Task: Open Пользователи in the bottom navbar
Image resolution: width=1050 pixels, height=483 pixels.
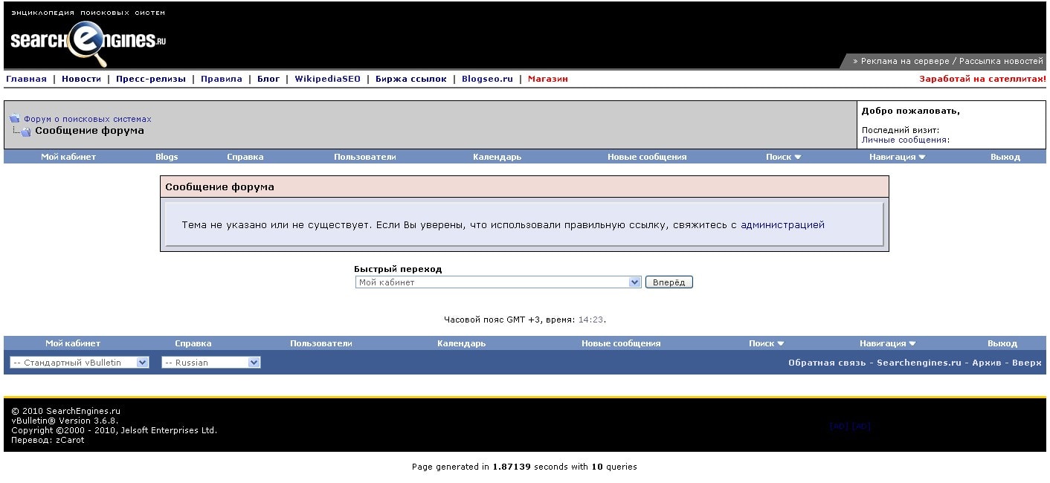Action: point(321,343)
